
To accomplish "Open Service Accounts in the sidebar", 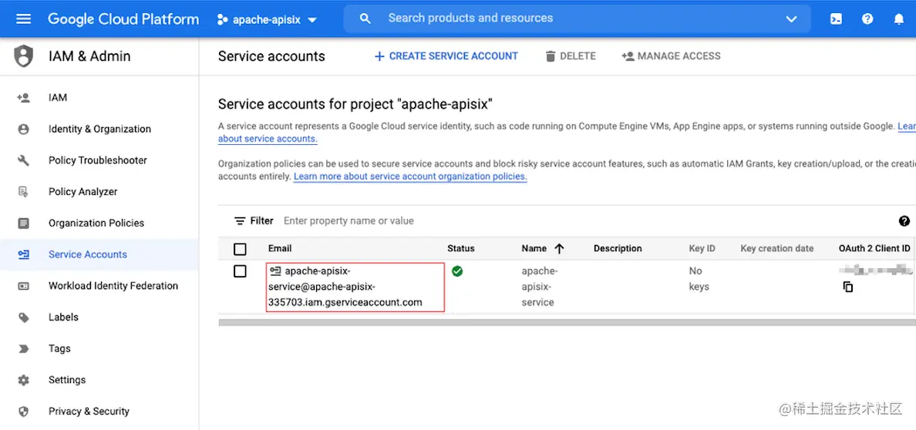I will (x=87, y=254).
